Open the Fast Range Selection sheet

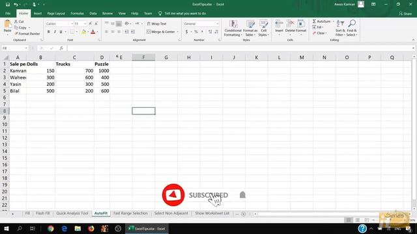coord(130,213)
